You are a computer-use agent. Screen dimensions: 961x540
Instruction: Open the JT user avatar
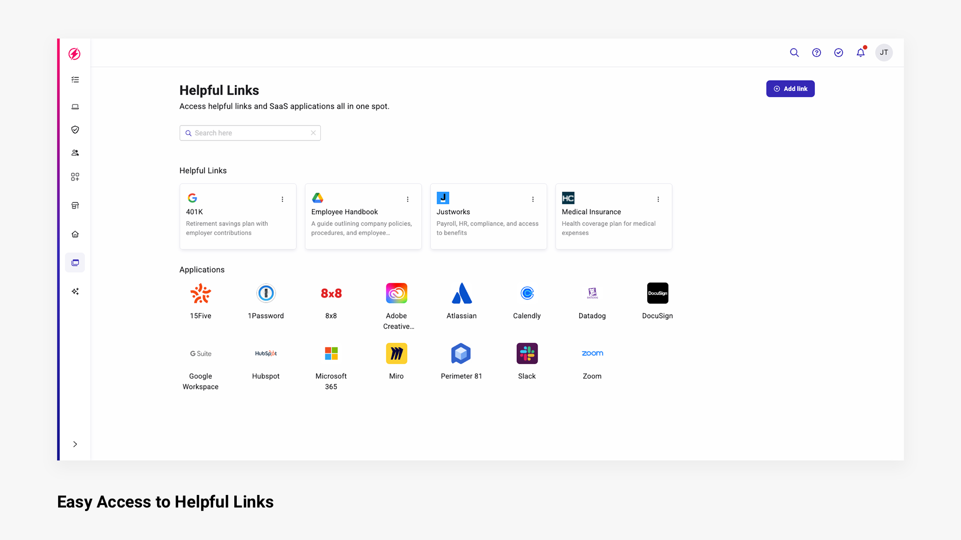pos(883,52)
